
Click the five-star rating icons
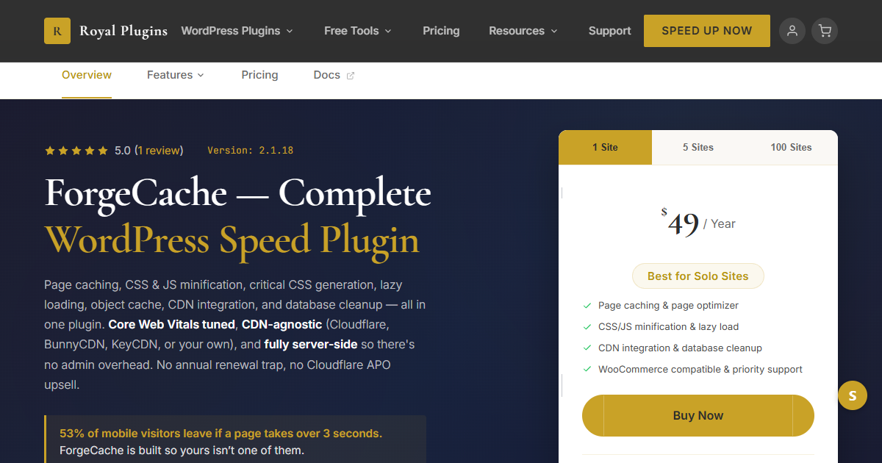tap(76, 151)
